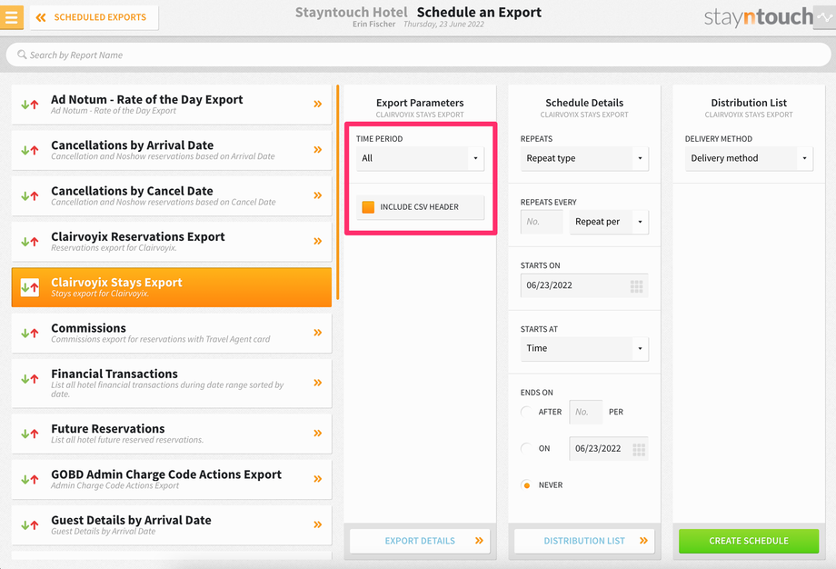Open Guest Details by Arrival Date chevron
This screenshot has height=569, width=836.
318,524
